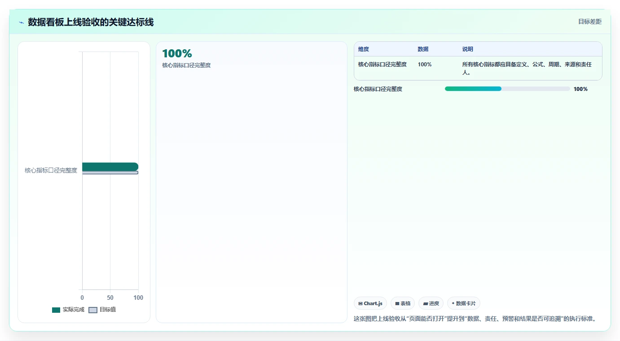This screenshot has width=620, height=341.
Task: Click the Chart.js tag chip
Action: coord(370,303)
